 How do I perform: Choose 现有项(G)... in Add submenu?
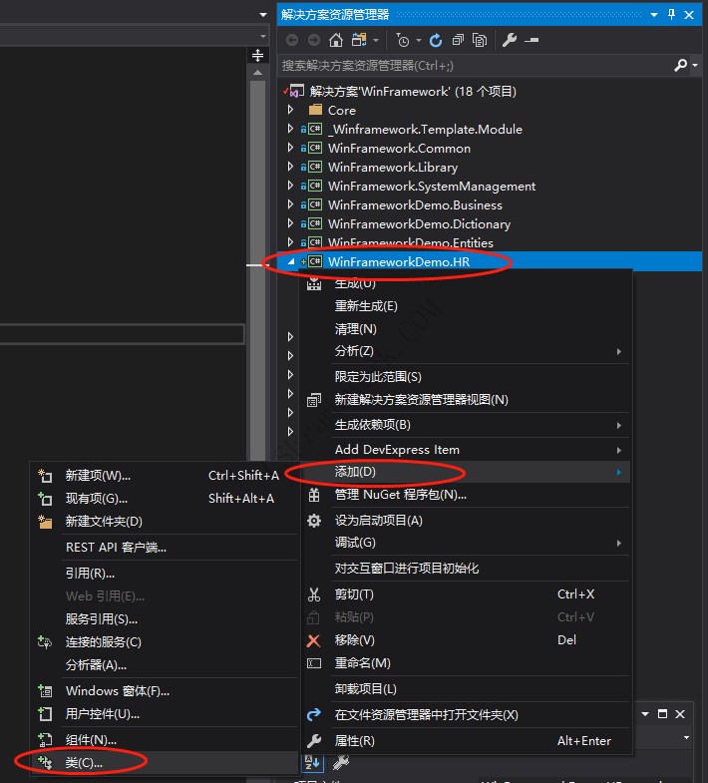pos(165,499)
